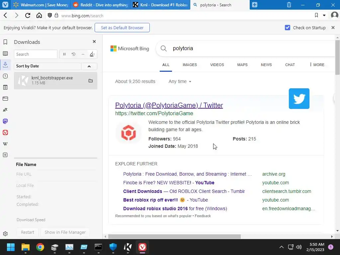
Task: Open the Window panel
Action: point(5,99)
